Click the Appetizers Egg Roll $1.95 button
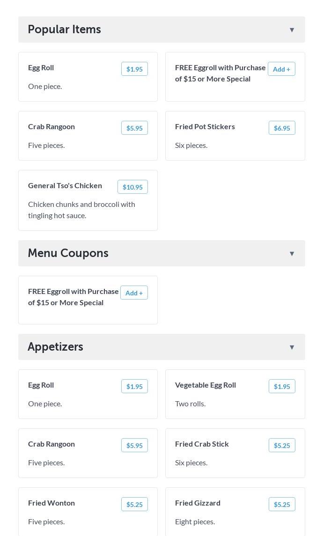 tap(134, 387)
